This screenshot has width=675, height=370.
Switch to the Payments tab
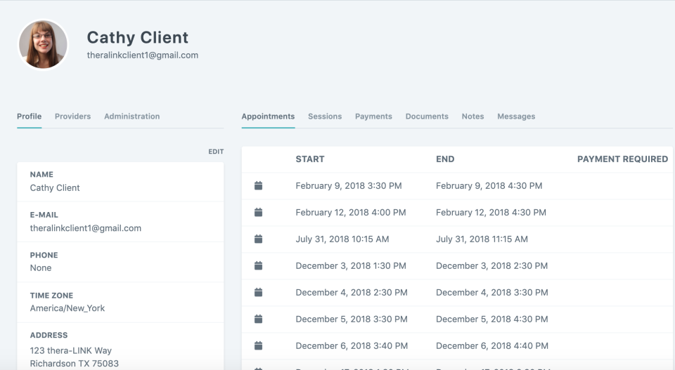373,117
